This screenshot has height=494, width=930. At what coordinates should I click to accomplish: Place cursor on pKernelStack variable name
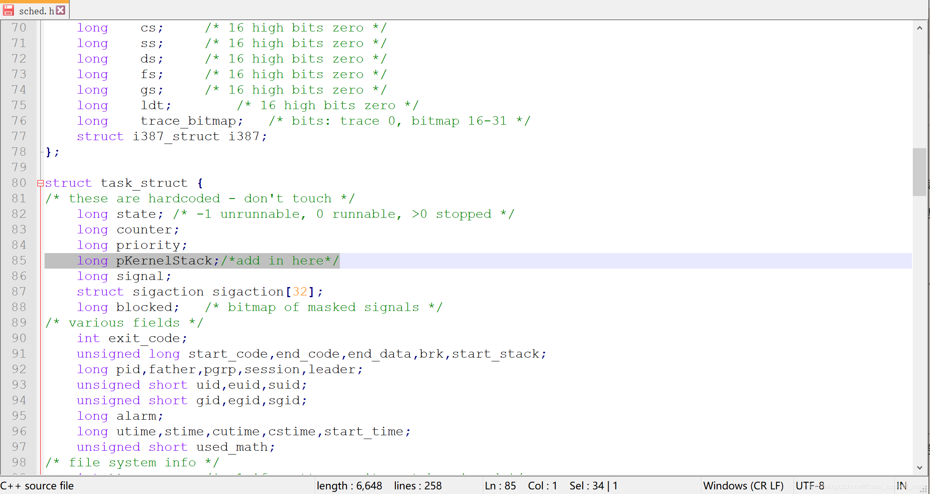164,261
